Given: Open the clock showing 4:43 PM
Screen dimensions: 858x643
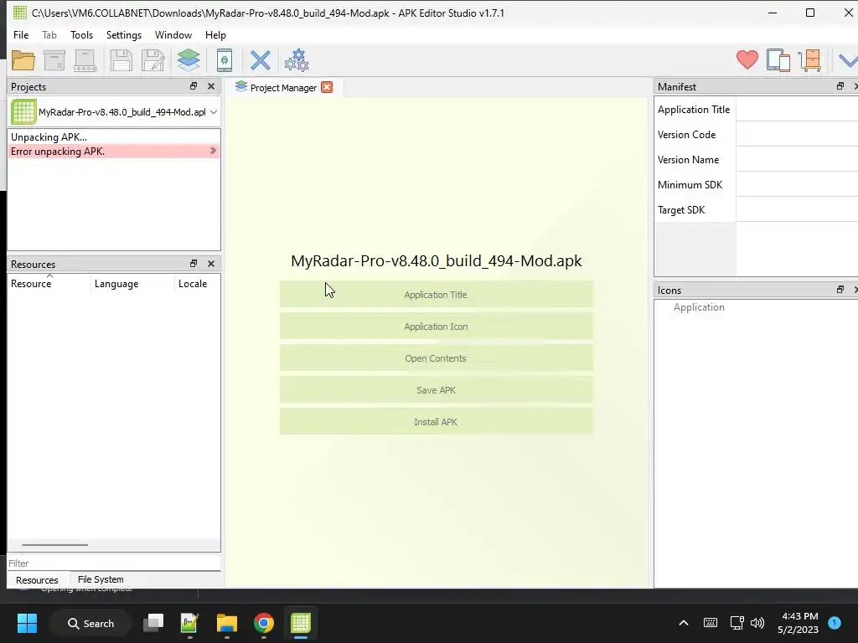Looking at the screenshot, I should (799, 623).
